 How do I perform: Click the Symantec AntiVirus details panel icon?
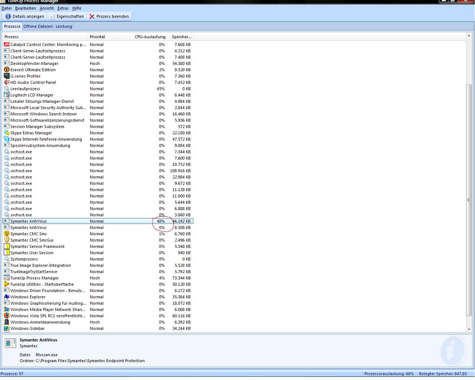tap(10, 343)
